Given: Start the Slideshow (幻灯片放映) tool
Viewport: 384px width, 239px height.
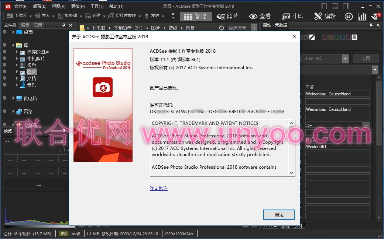Looking at the screenshot, I should pyautogui.click(x=122, y=16).
